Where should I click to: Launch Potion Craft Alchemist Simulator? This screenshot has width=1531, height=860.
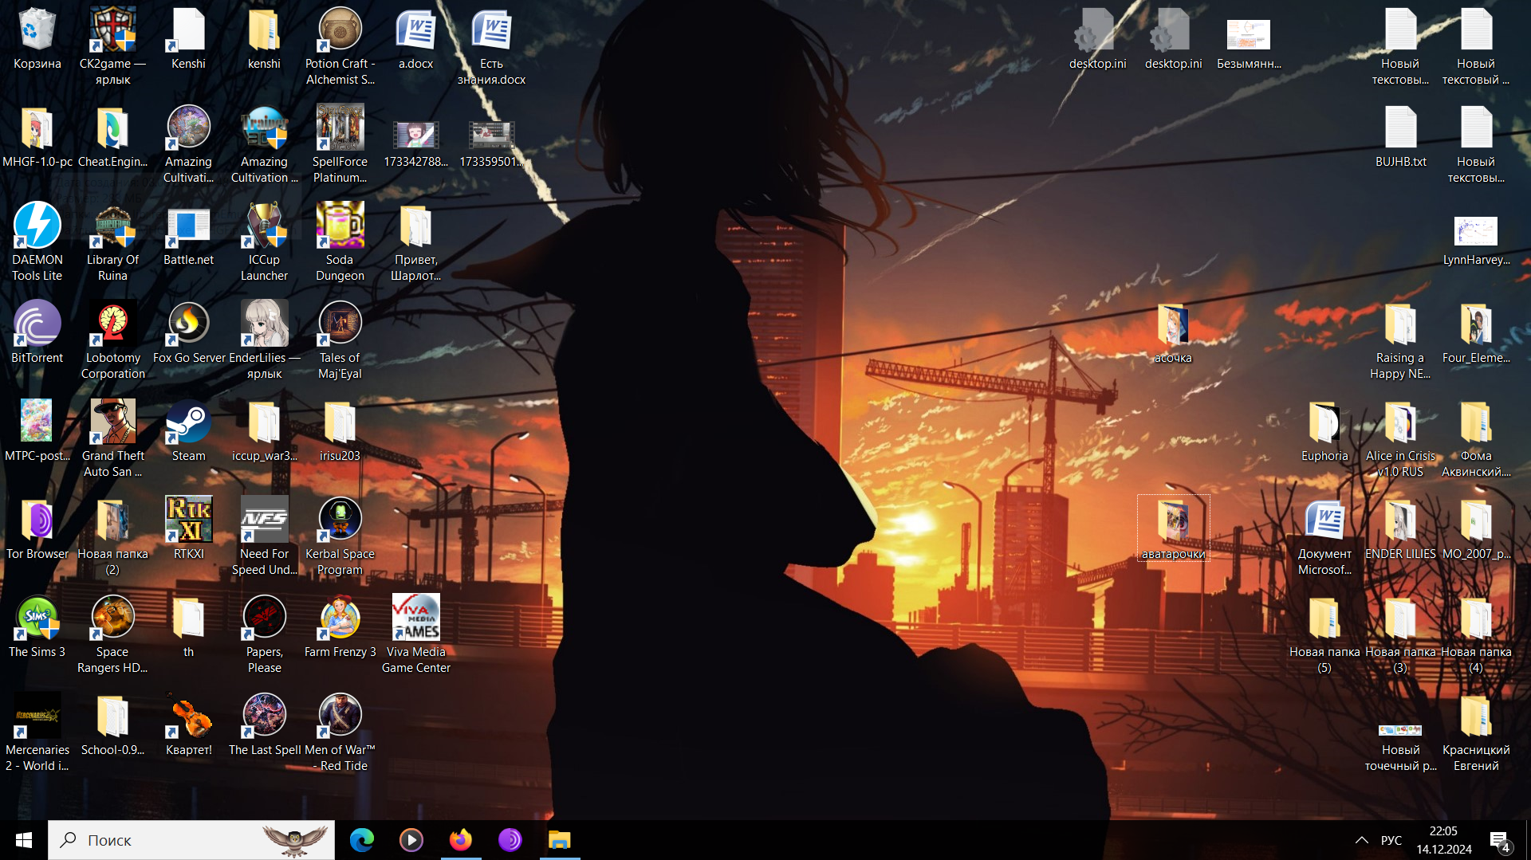point(340,46)
